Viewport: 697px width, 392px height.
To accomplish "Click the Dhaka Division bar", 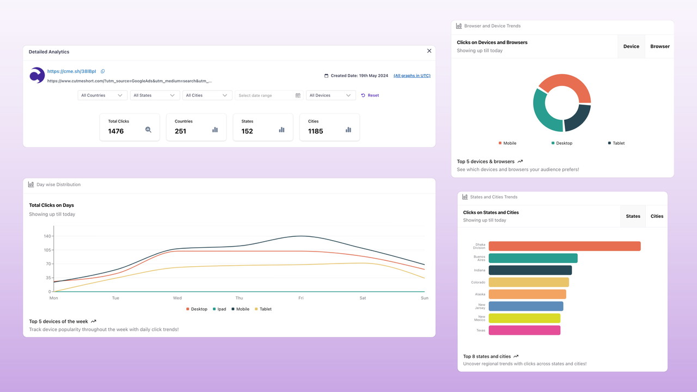I will pos(564,247).
